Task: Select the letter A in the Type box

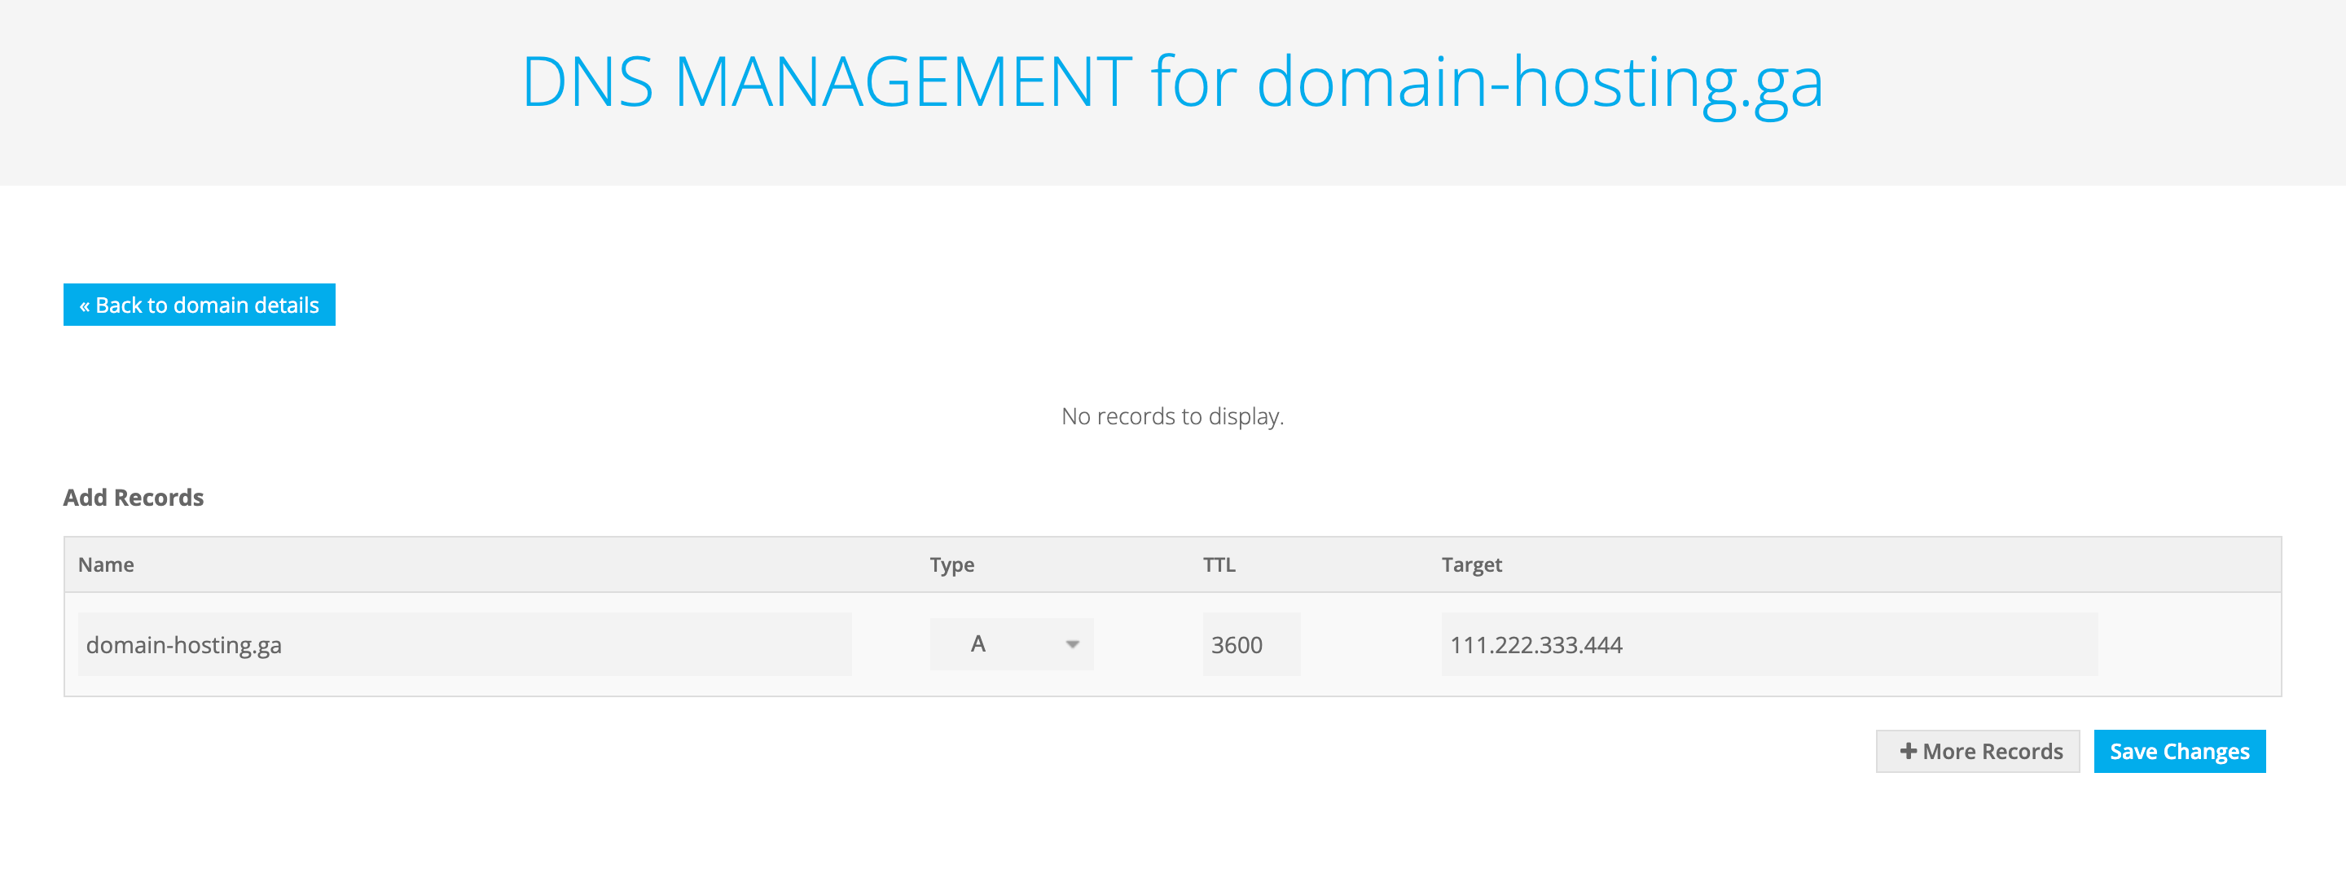Action: click(978, 644)
